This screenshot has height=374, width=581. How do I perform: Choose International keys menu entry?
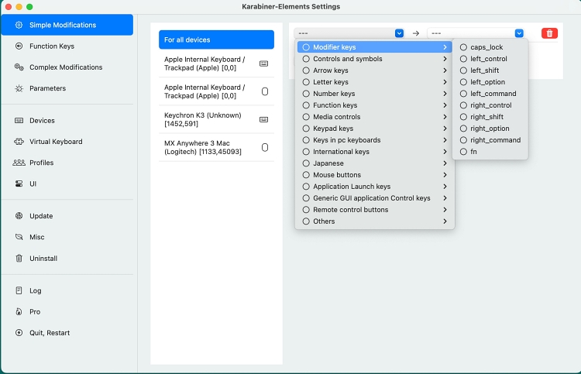point(375,152)
